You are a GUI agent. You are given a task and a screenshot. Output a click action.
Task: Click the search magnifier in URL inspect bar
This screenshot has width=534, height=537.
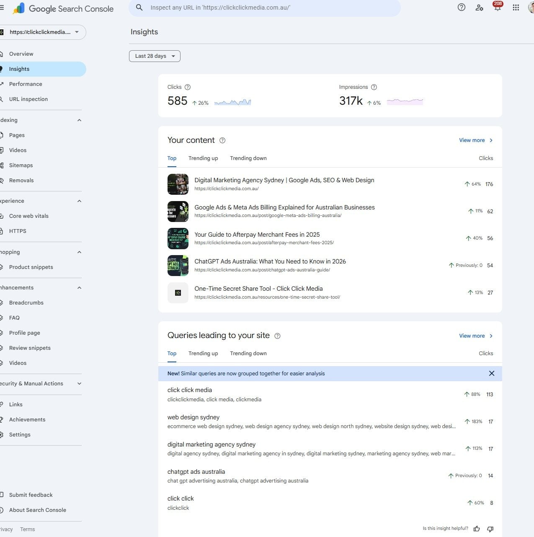139,8
